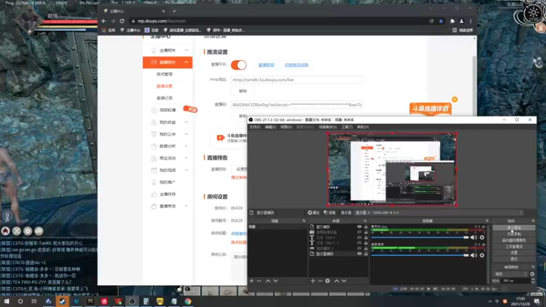Open 麦克风/Aux audio settings gear

click(x=482, y=237)
